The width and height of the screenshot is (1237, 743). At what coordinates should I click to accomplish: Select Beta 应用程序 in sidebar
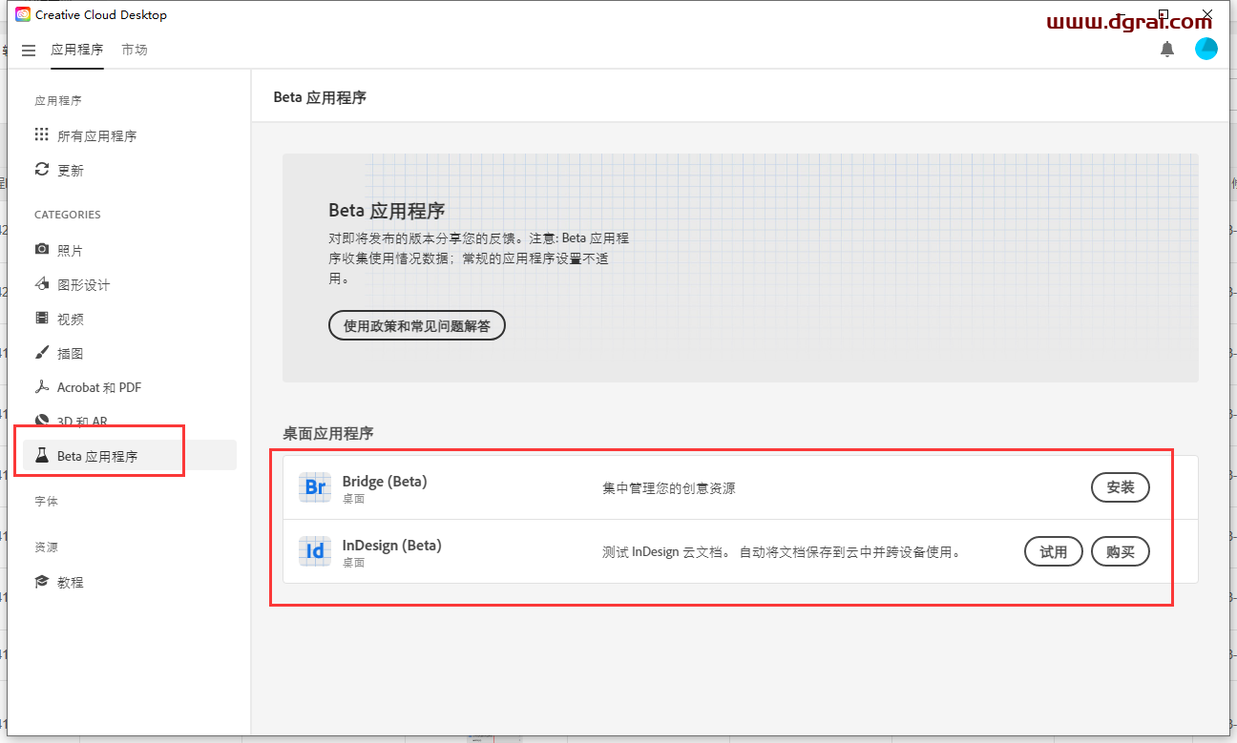tap(128, 455)
